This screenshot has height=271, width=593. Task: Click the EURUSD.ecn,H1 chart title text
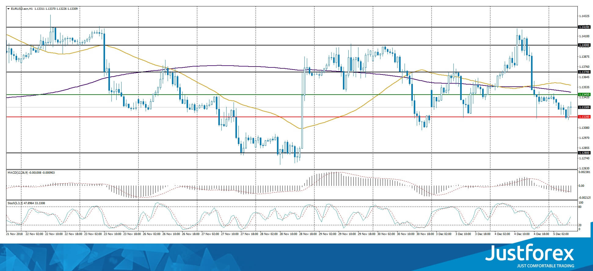22,9
